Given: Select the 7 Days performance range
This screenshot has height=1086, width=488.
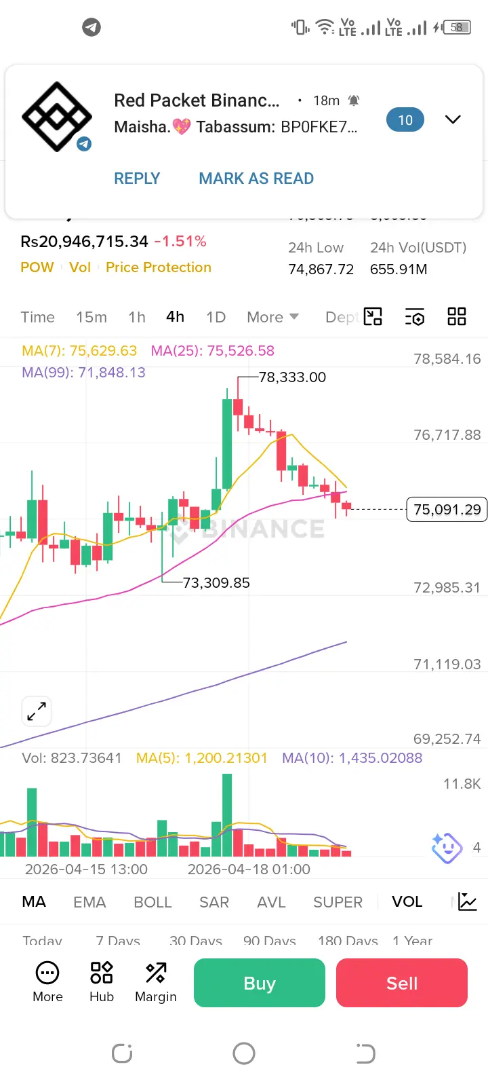Looking at the screenshot, I should tap(118, 941).
